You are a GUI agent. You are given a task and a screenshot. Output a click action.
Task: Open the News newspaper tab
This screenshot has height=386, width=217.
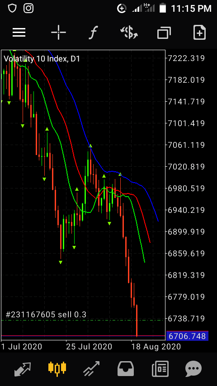pyautogui.click(x=160, y=369)
